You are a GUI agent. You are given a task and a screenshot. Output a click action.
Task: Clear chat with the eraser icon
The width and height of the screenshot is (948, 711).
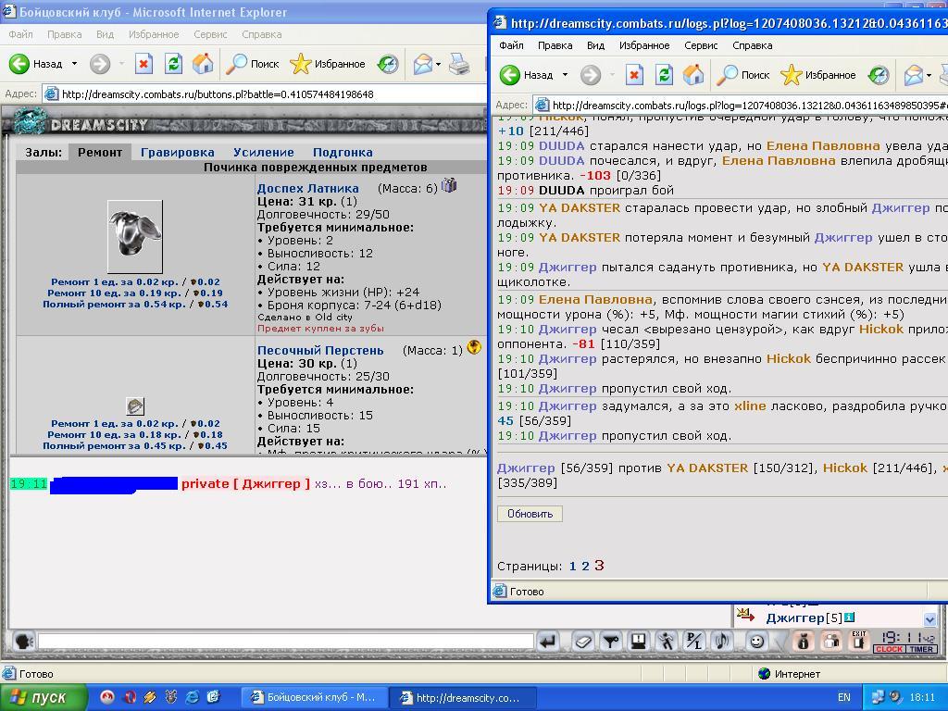coord(583,641)
